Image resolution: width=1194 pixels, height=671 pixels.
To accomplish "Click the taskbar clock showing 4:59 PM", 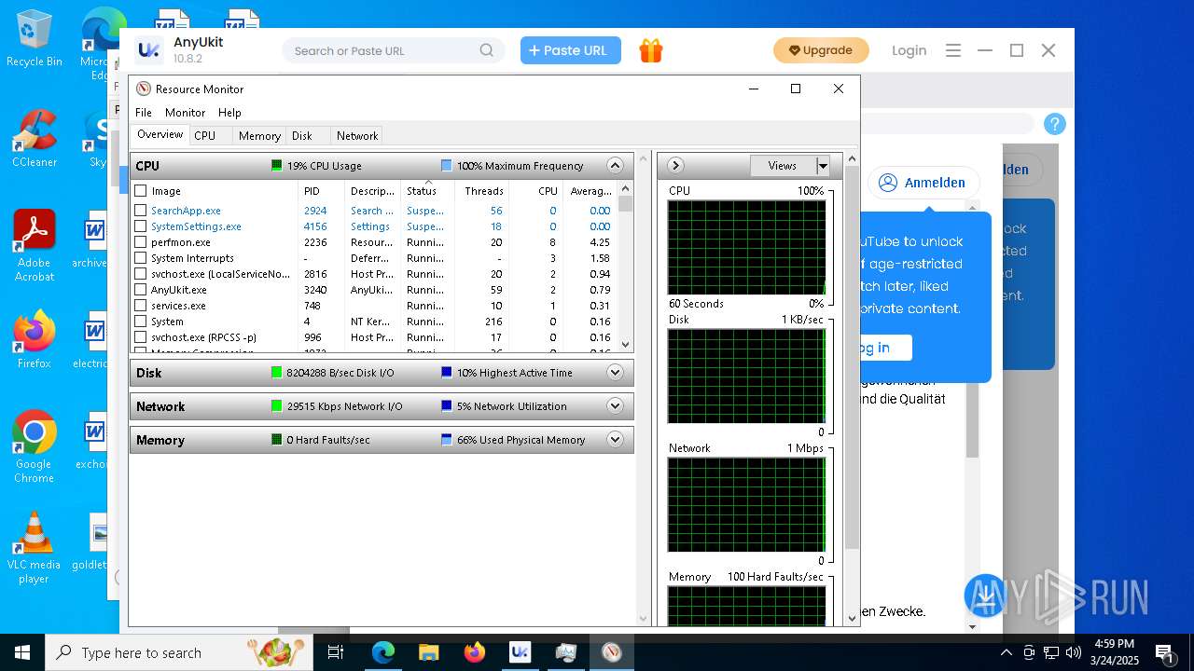I will [1114, 652].
